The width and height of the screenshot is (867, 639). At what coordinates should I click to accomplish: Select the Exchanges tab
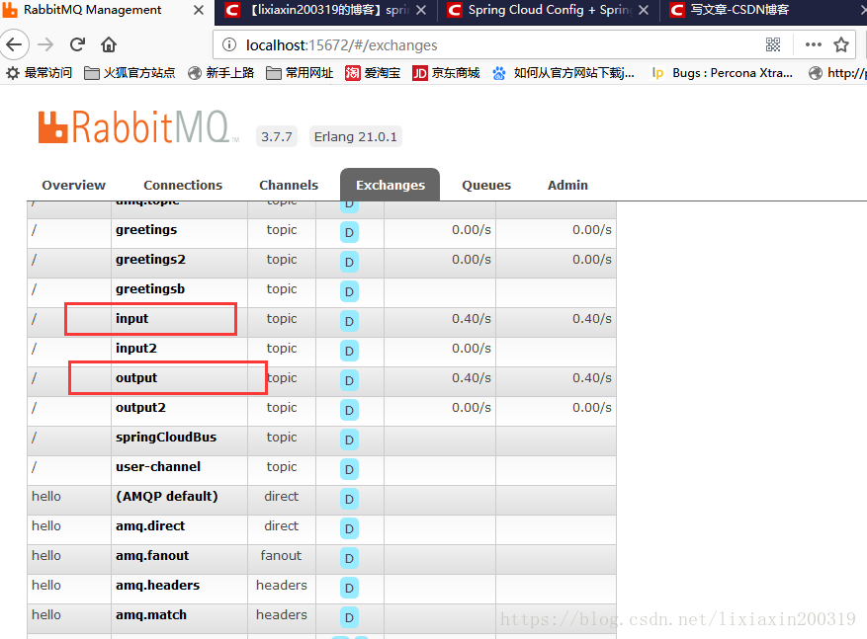(x=390, y=185)
